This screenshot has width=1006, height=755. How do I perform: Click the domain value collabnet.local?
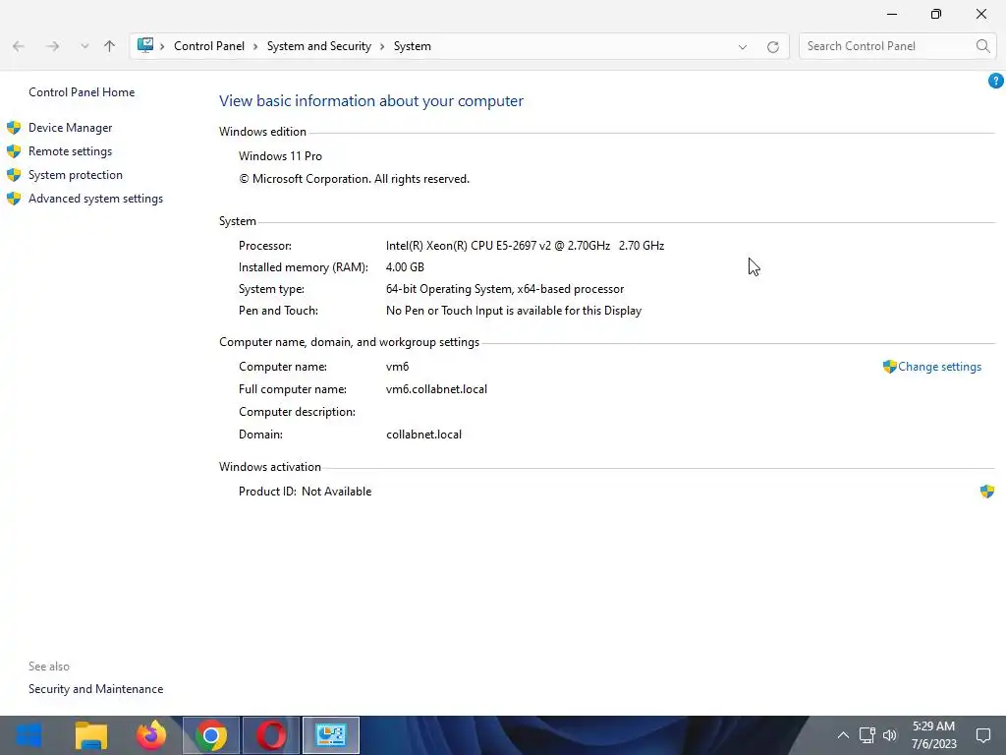(423, 435)
